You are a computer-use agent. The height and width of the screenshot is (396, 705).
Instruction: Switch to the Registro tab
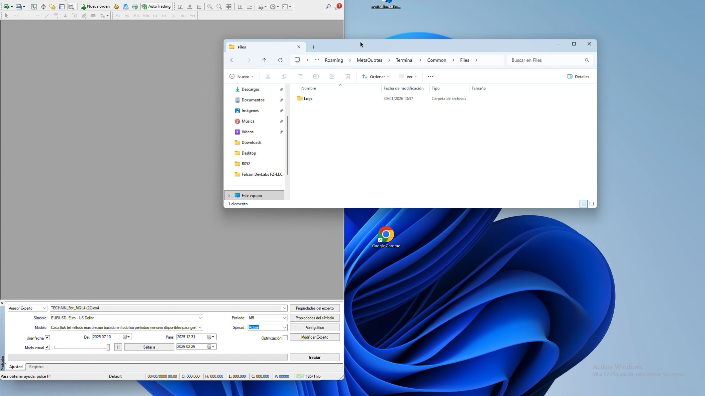36,367
